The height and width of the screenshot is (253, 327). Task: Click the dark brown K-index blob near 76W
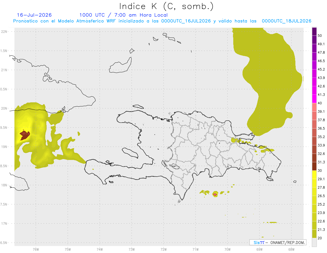tap(25, 135)
